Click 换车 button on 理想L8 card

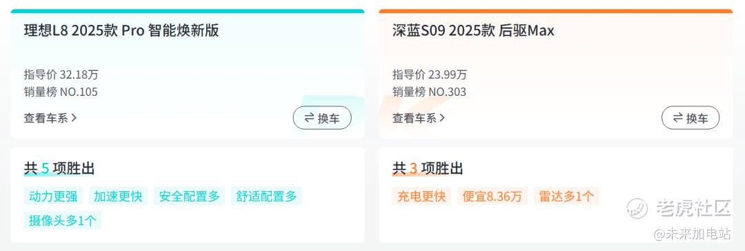322,118
